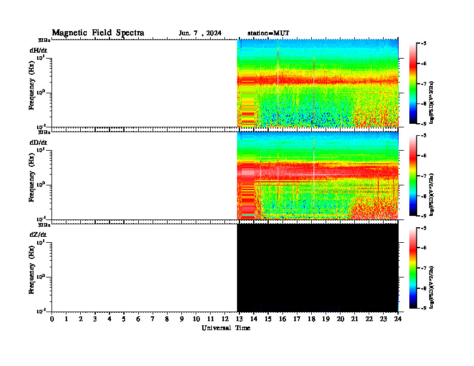The width and height of the screenshot is (474, 366).
Task: Click hour "24" on the Universal Time axis
Action: coord(398,319)
